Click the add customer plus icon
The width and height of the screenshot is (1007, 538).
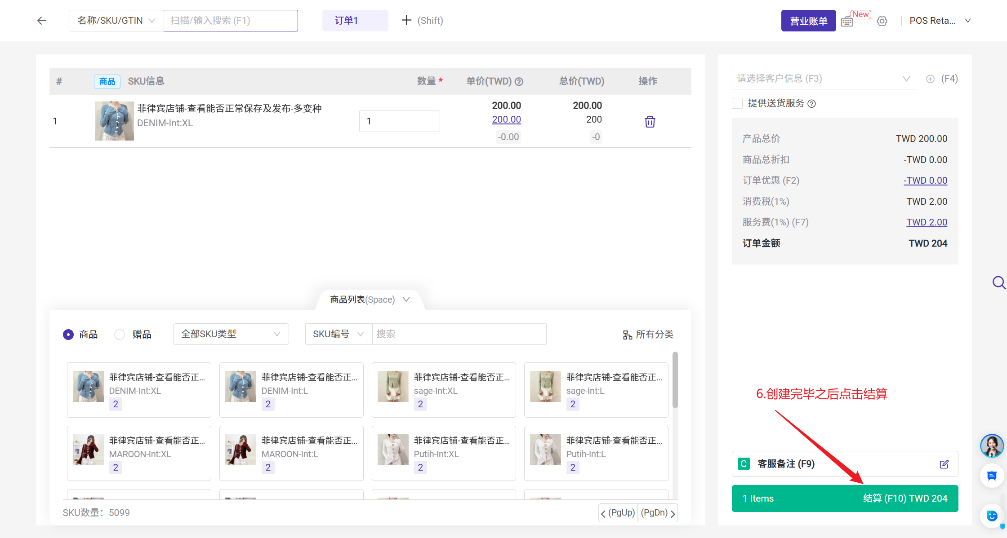930,79
